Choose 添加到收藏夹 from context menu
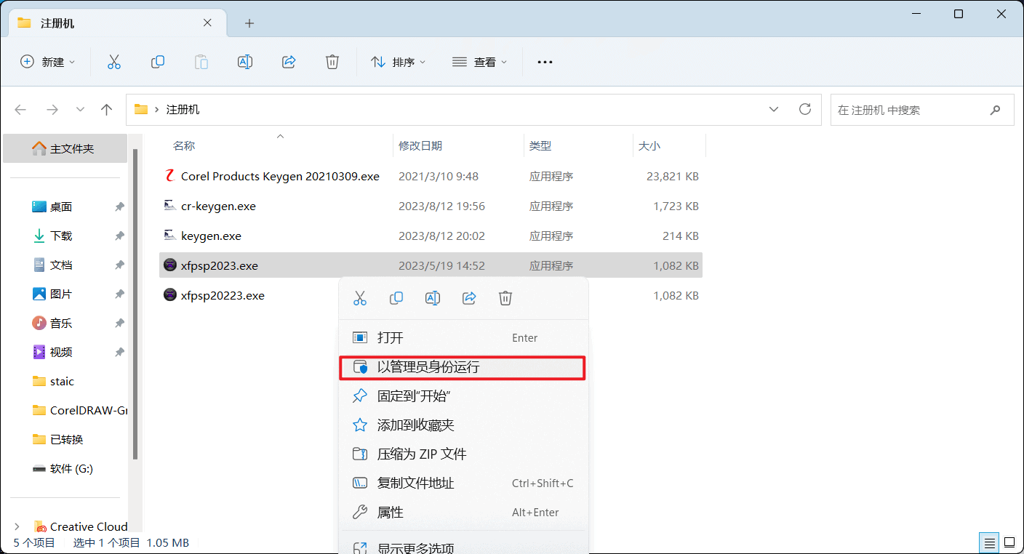1024x554 pixels. (463, 425)
